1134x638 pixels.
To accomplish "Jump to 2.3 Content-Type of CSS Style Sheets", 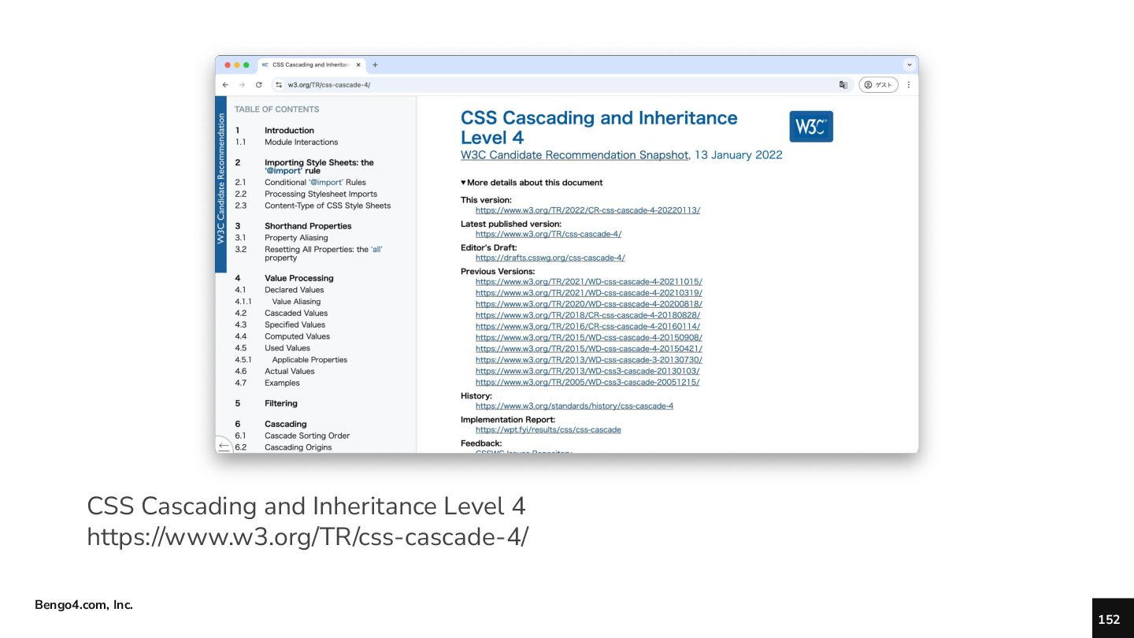I will coord(328,206).
